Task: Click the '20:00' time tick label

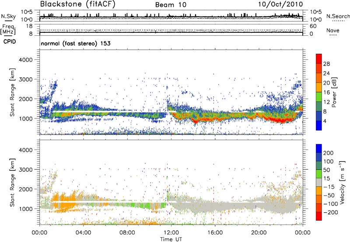Action: (x=259, y=233)
